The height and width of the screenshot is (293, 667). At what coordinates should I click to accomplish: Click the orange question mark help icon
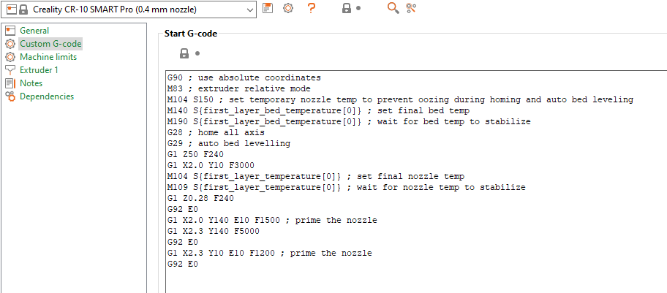tap(312, 8)
